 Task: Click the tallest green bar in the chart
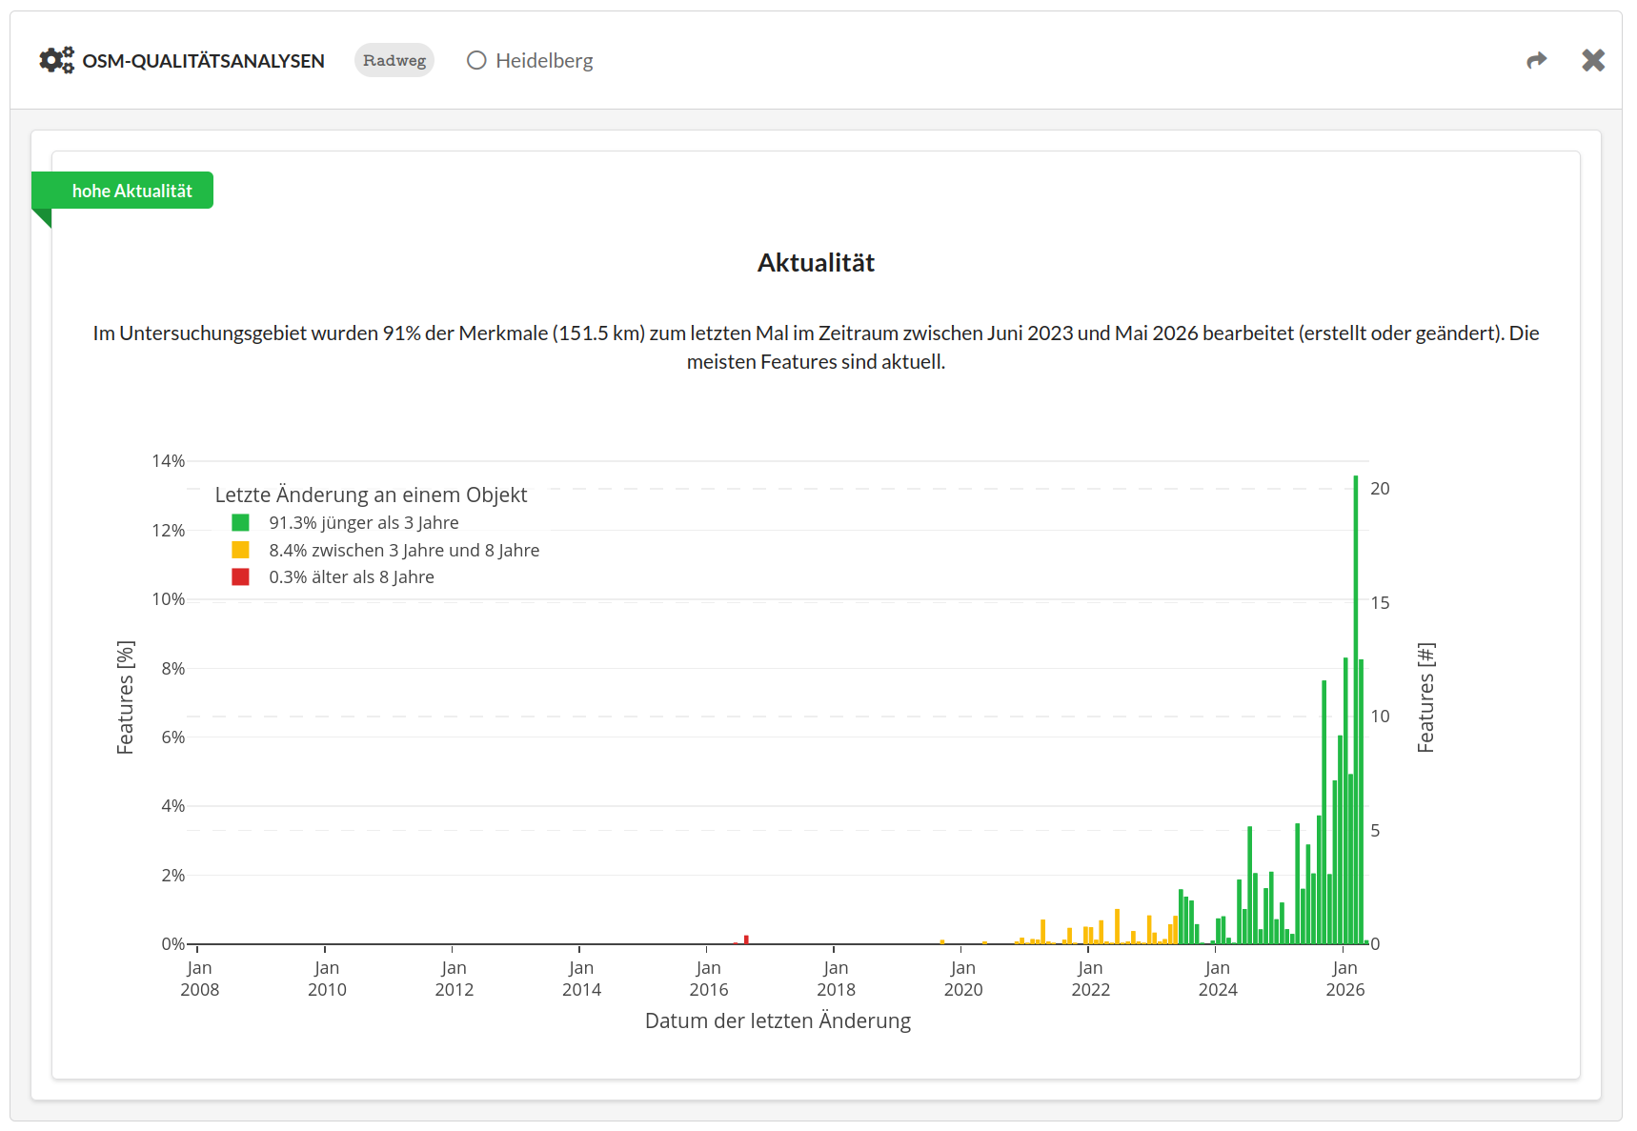click(1356, 710)
